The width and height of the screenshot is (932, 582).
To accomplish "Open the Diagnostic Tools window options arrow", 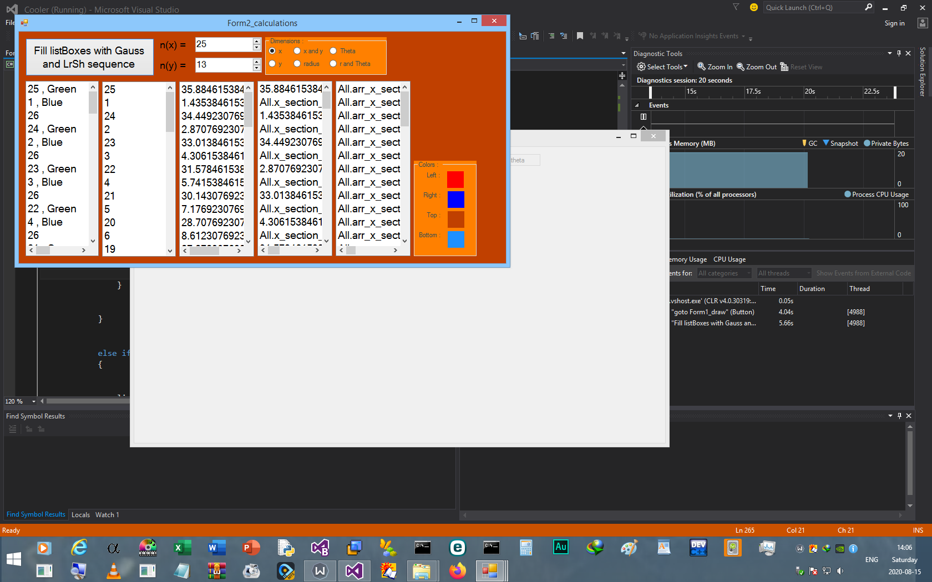I will [x=890, y=53].
